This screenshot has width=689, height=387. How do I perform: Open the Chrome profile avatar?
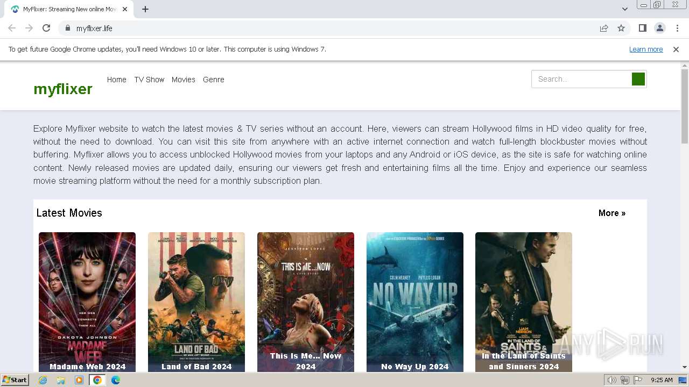(659, 28)
